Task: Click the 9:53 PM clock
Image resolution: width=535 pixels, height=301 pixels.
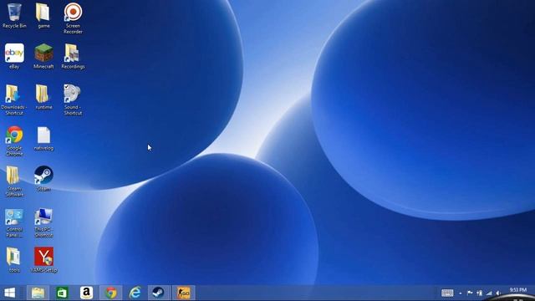Action: 518,290
